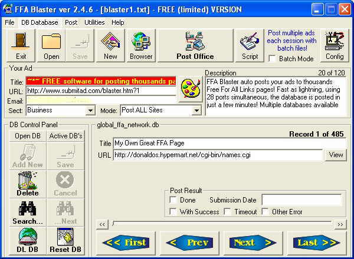
Task: Go to the First record
Action: pos(126,243)
